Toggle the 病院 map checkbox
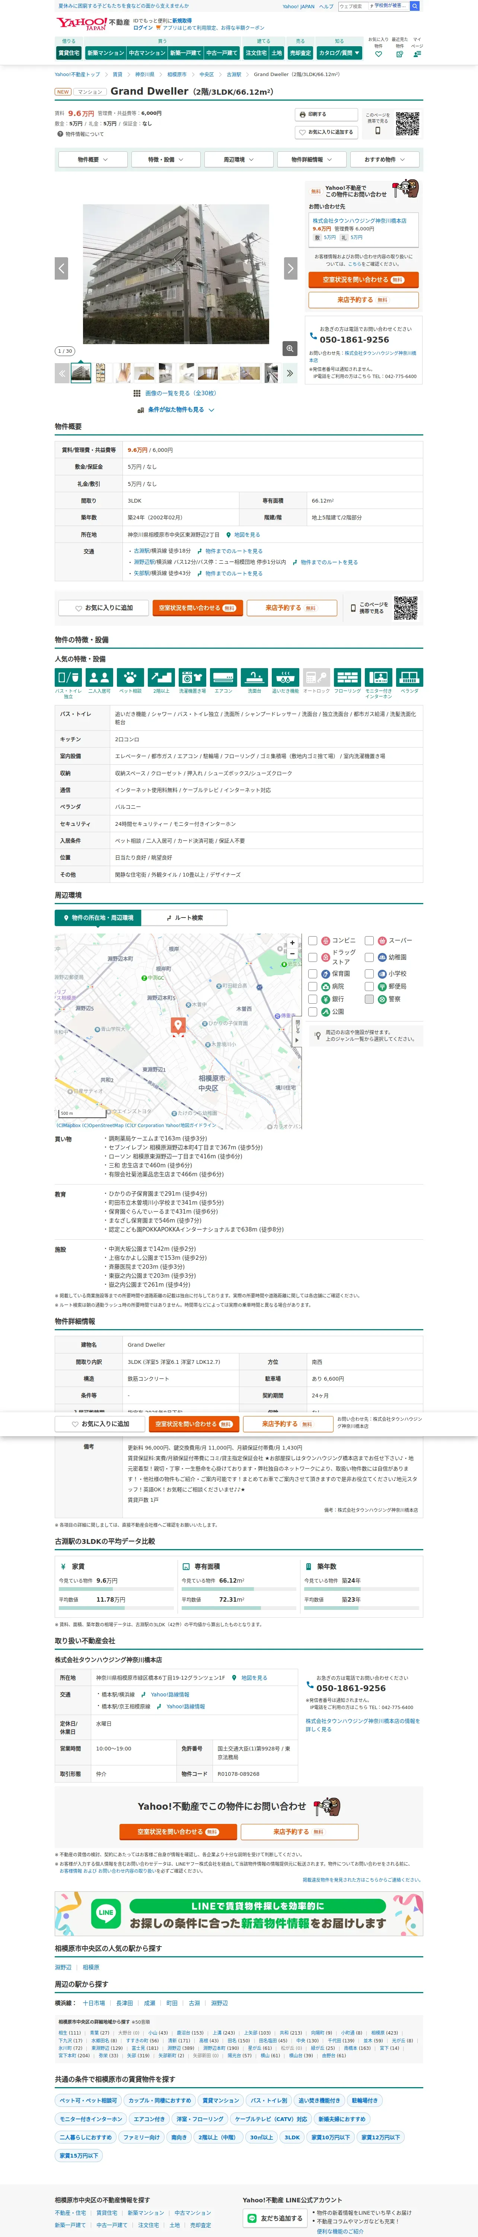 [313, 987]
